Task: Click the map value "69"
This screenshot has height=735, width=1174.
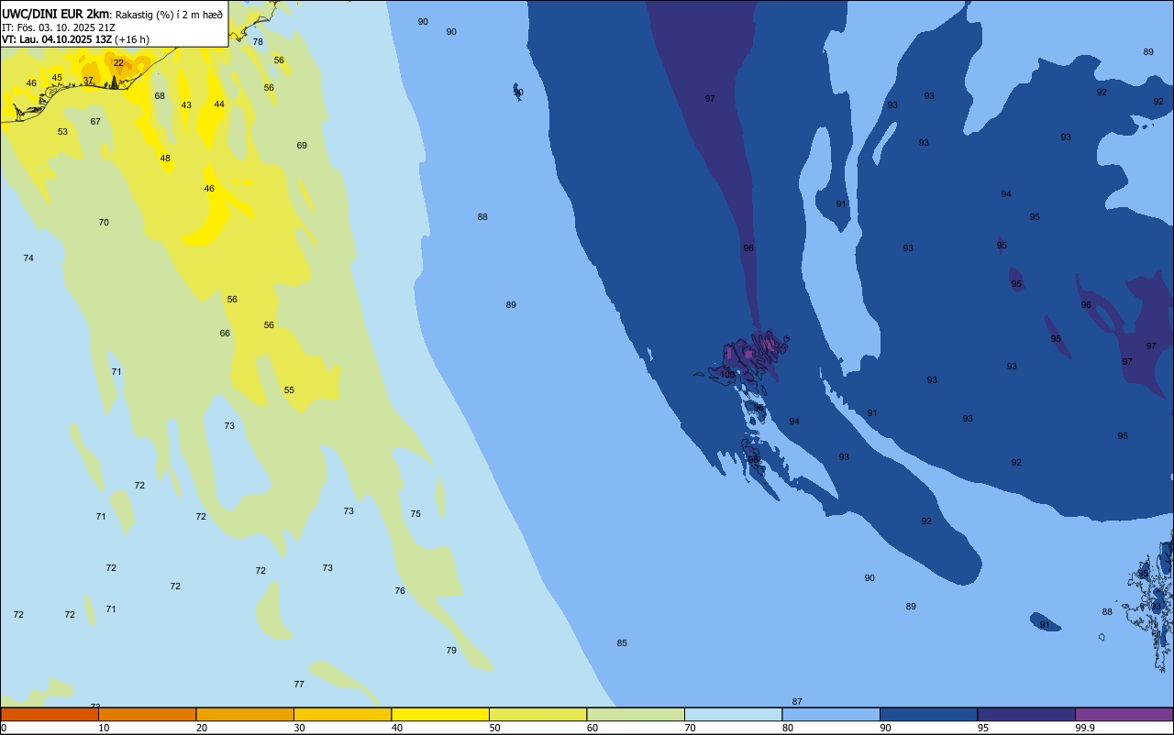Action: 302,146
